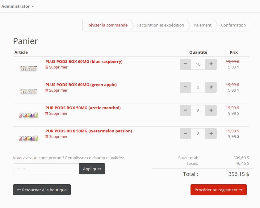Remove arctic menthol item via Supprimer
260x208 pixels.
(x=57, y=114)
